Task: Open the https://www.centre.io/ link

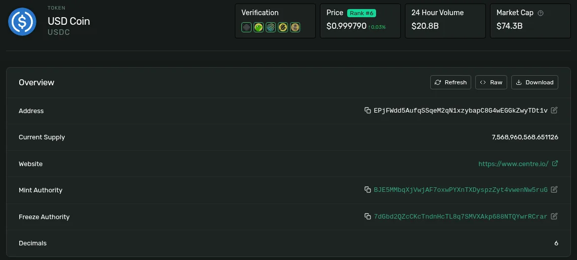Action: [x=514, y=164]
